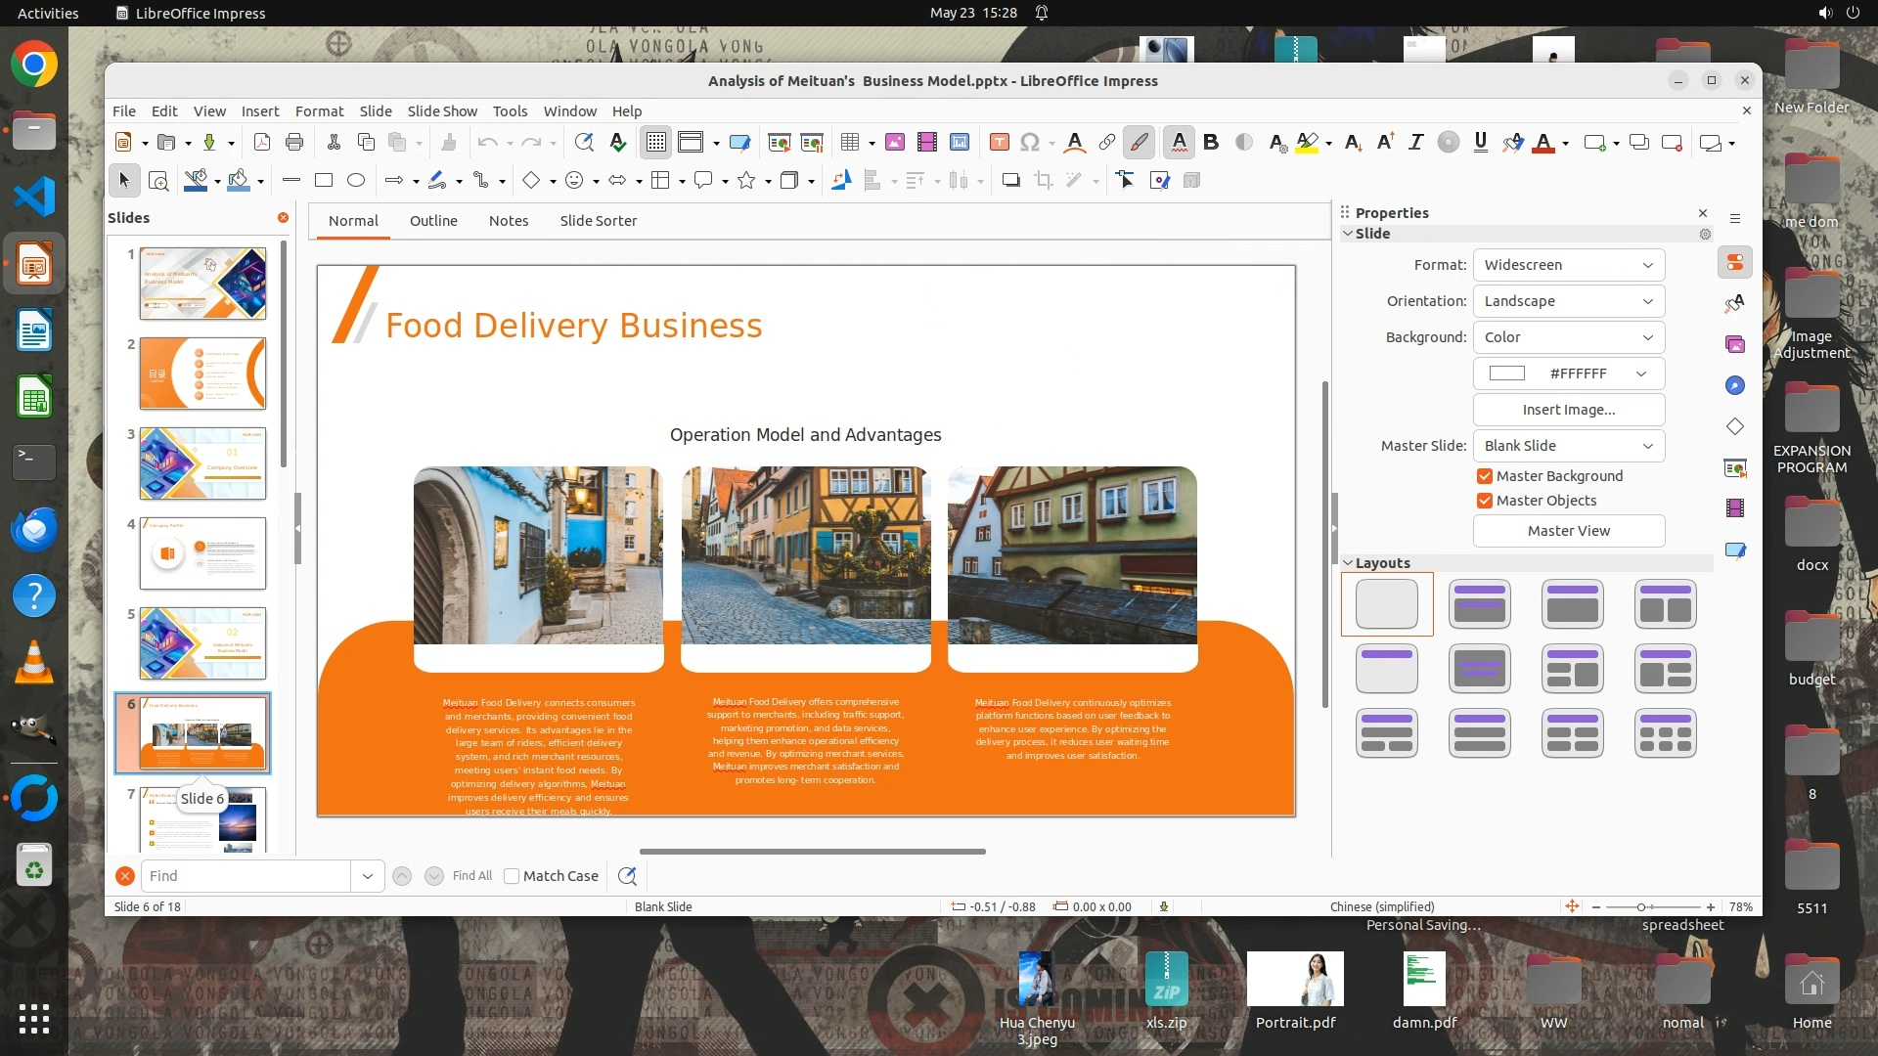Switch to the Slide Sorter tab

point(598,221)
